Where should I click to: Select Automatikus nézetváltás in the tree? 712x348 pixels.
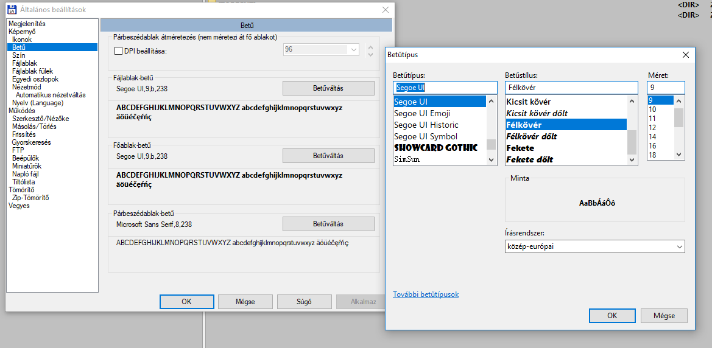point(51,95)
